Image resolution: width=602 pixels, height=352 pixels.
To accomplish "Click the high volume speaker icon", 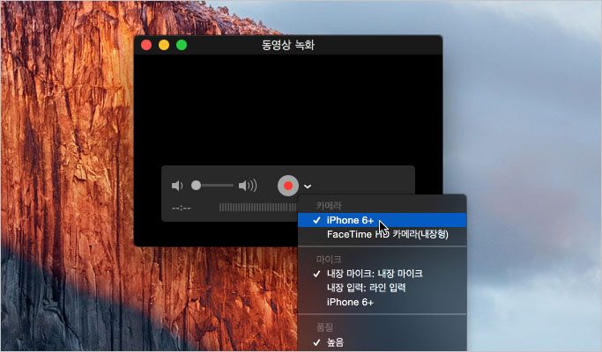I will pyautogui.click(x=248, y=186).
